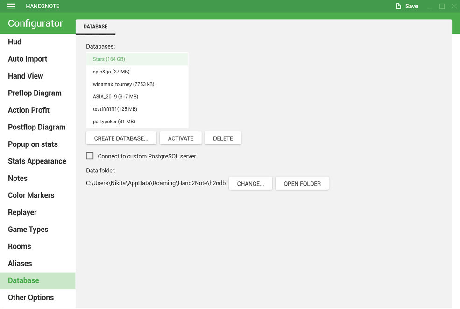Click the ACTIVATE button
The image size is (460, 309).
pyautogui.click(x=181, y=138)
